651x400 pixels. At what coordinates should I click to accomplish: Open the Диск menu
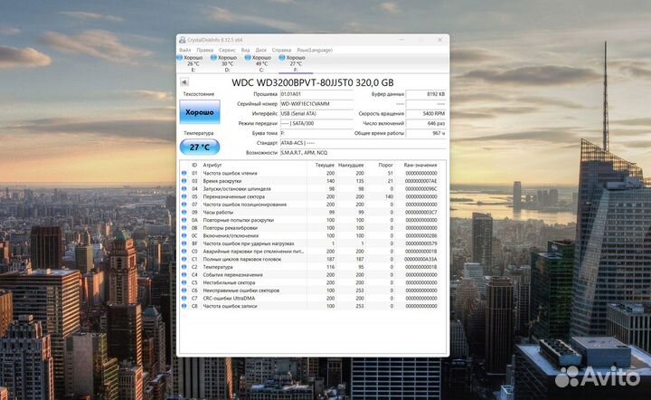coord(260,51)
